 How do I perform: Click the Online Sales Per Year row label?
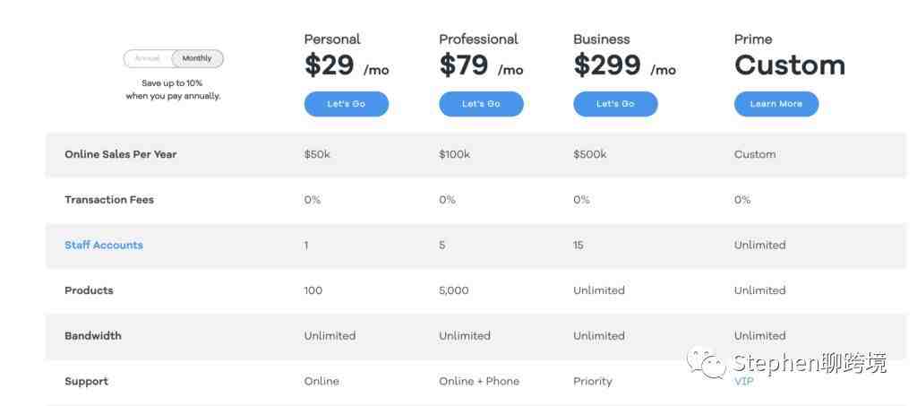pos(121,154)
